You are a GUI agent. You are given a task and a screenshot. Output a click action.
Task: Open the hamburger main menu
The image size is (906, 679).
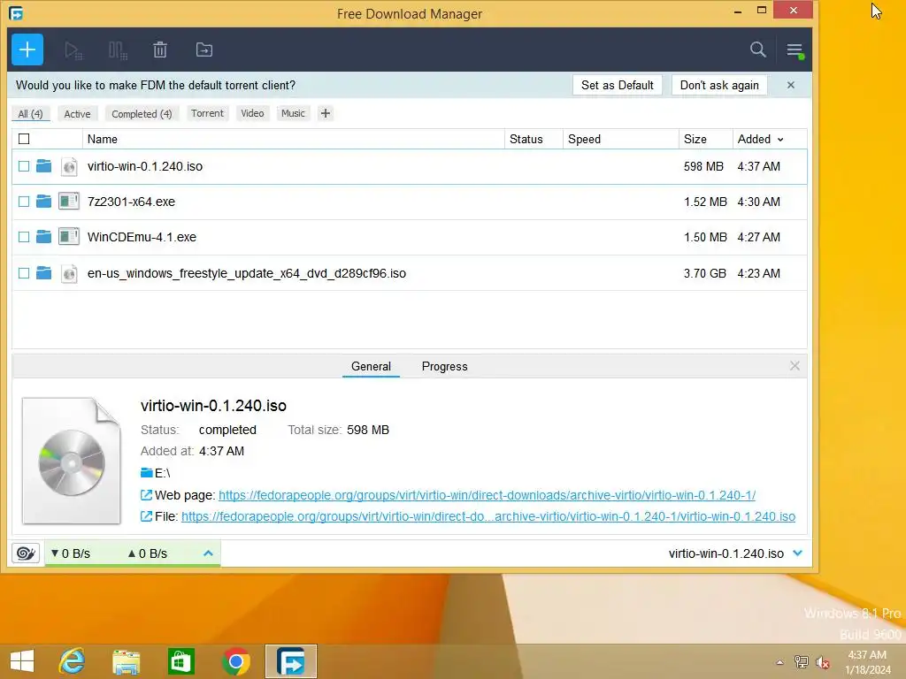[795, 50]
